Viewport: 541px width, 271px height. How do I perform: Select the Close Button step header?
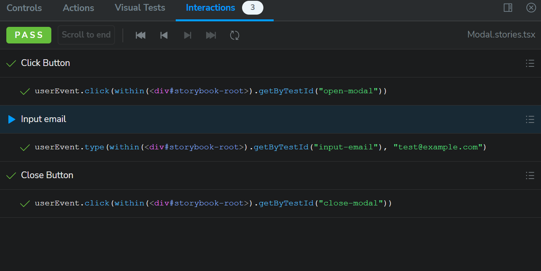270,175
